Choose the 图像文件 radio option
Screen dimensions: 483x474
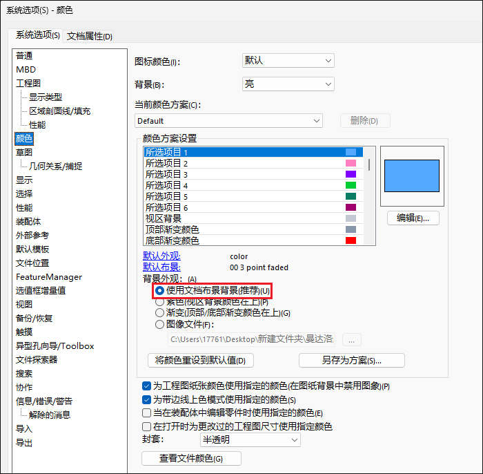pyautogui.click(x=159, y=324)
